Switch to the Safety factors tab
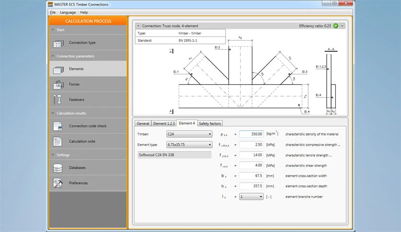This screenshot has width=401, height=232. 210,123
